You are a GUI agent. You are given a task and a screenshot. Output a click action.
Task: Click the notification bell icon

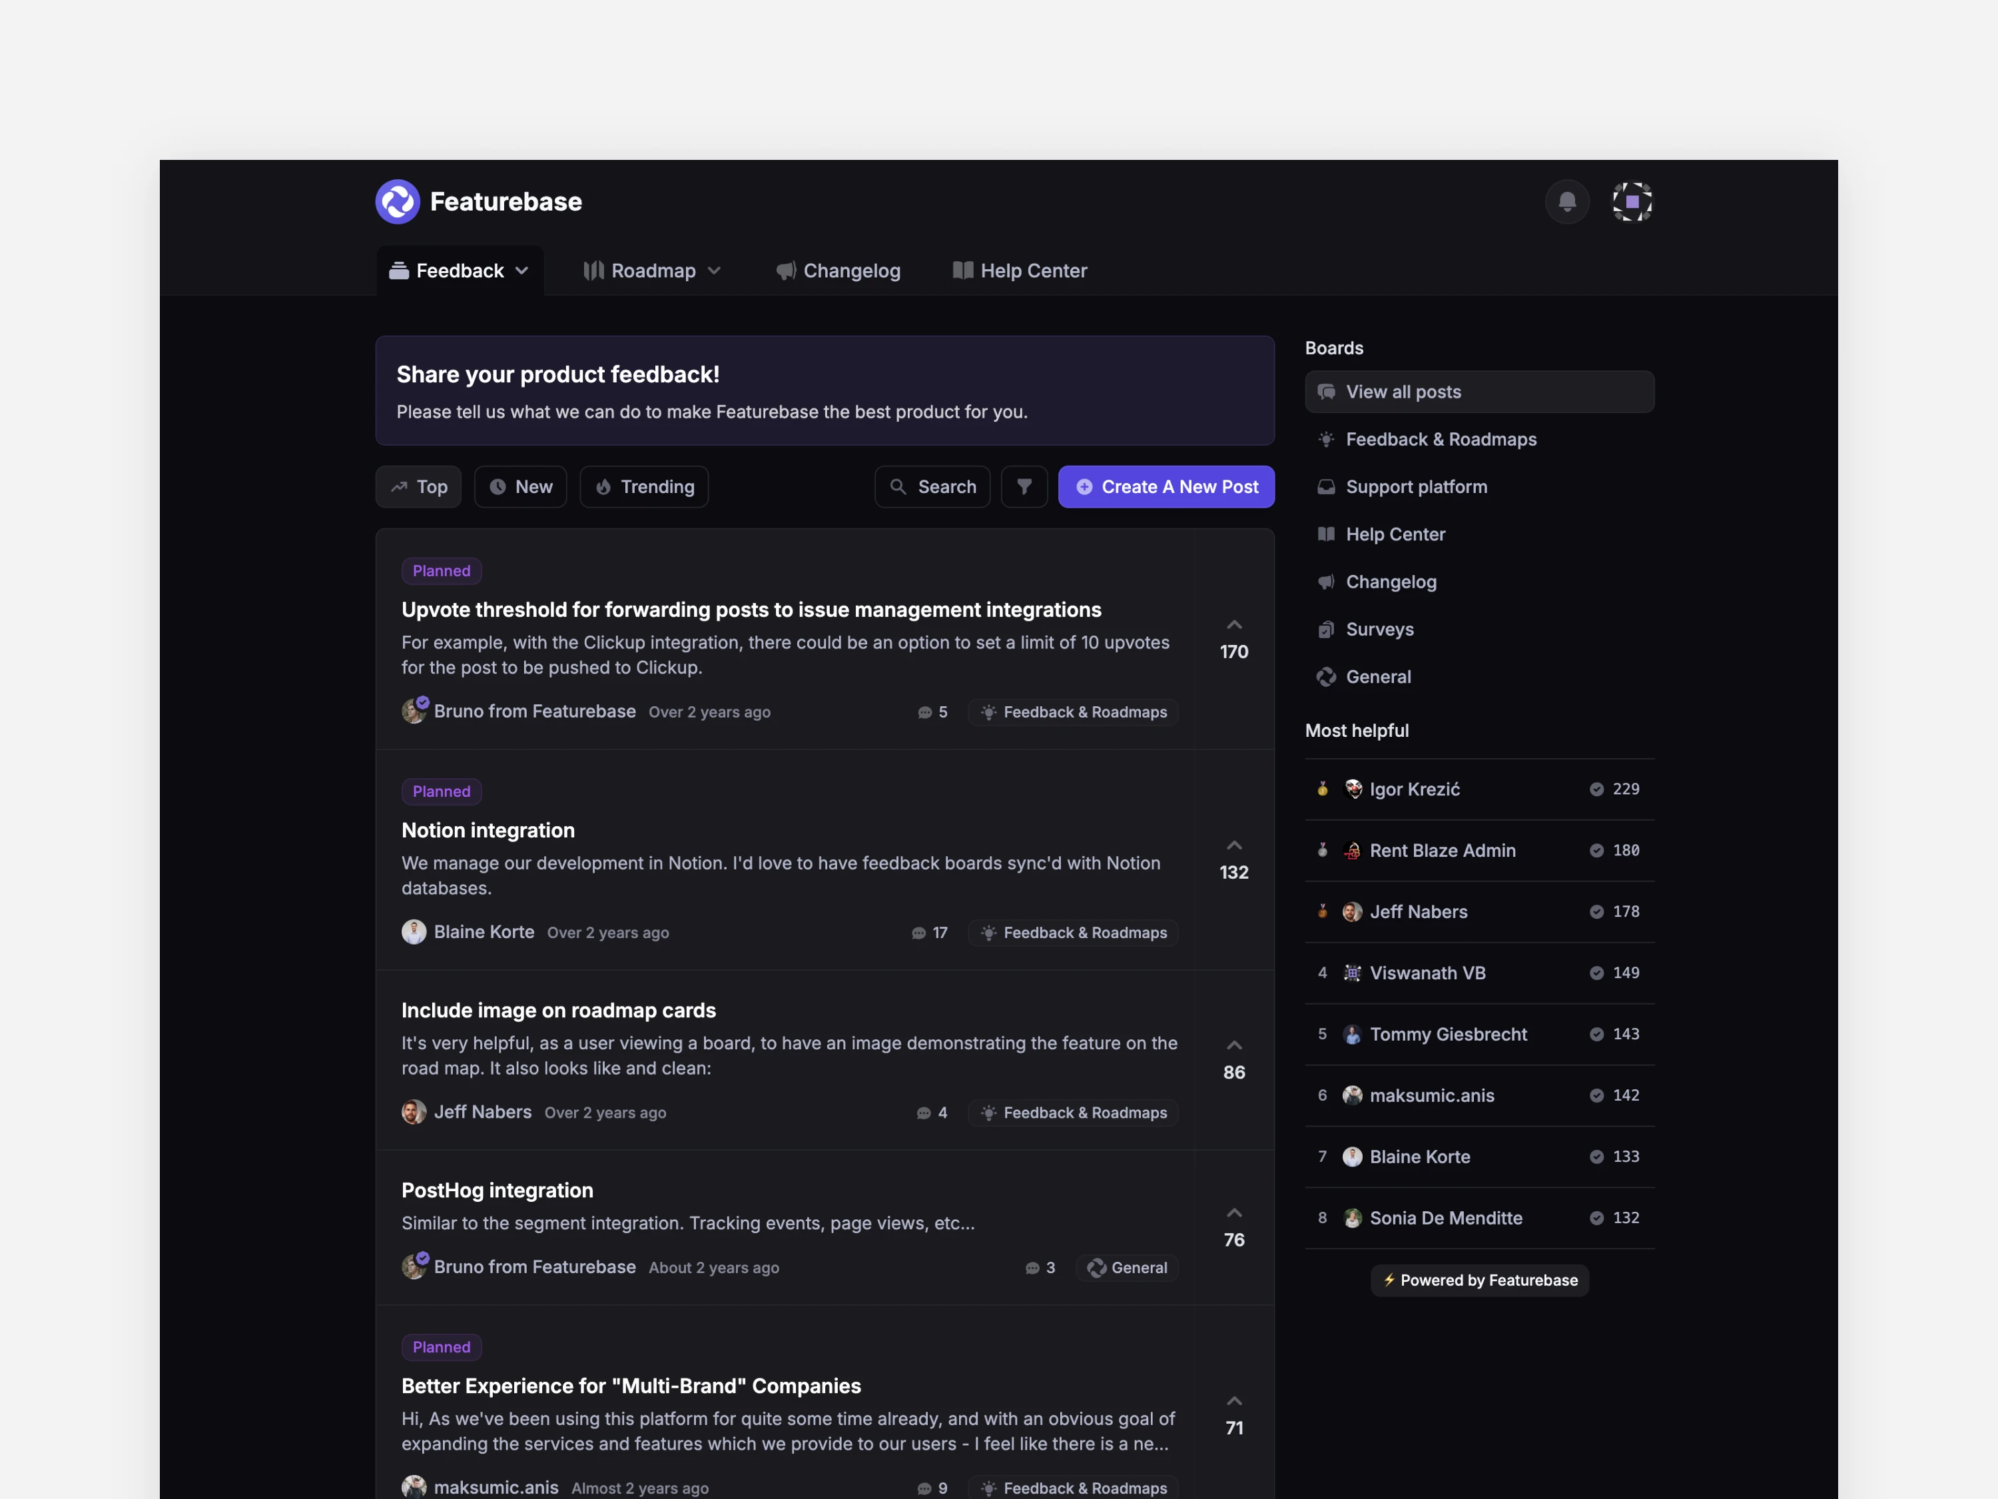tap(1566, 201)
